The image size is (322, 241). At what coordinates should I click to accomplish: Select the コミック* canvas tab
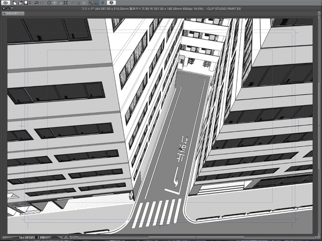[13, 14]
